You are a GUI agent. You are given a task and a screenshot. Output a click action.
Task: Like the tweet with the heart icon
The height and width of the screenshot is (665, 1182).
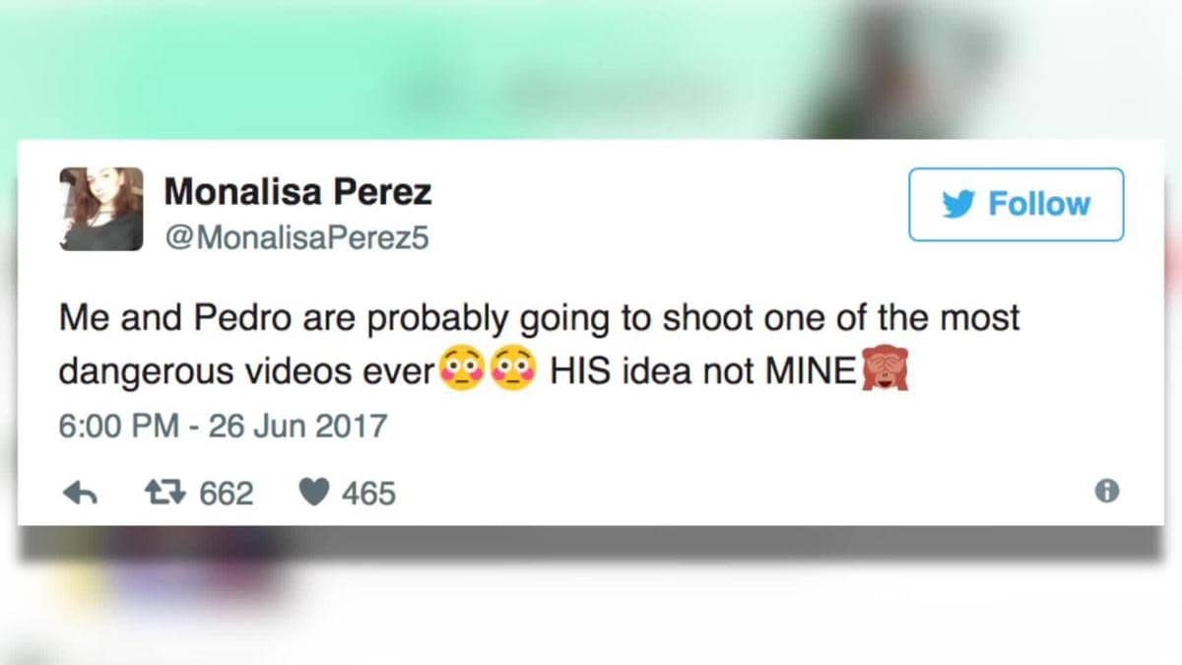313,493
